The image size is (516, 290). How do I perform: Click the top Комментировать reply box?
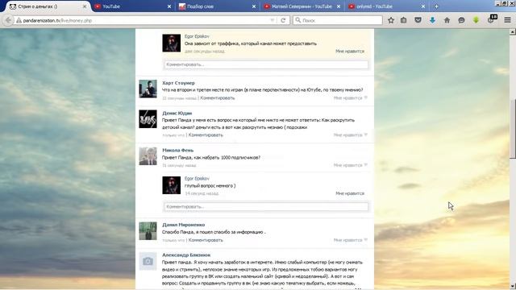click(x=266, y=64)
